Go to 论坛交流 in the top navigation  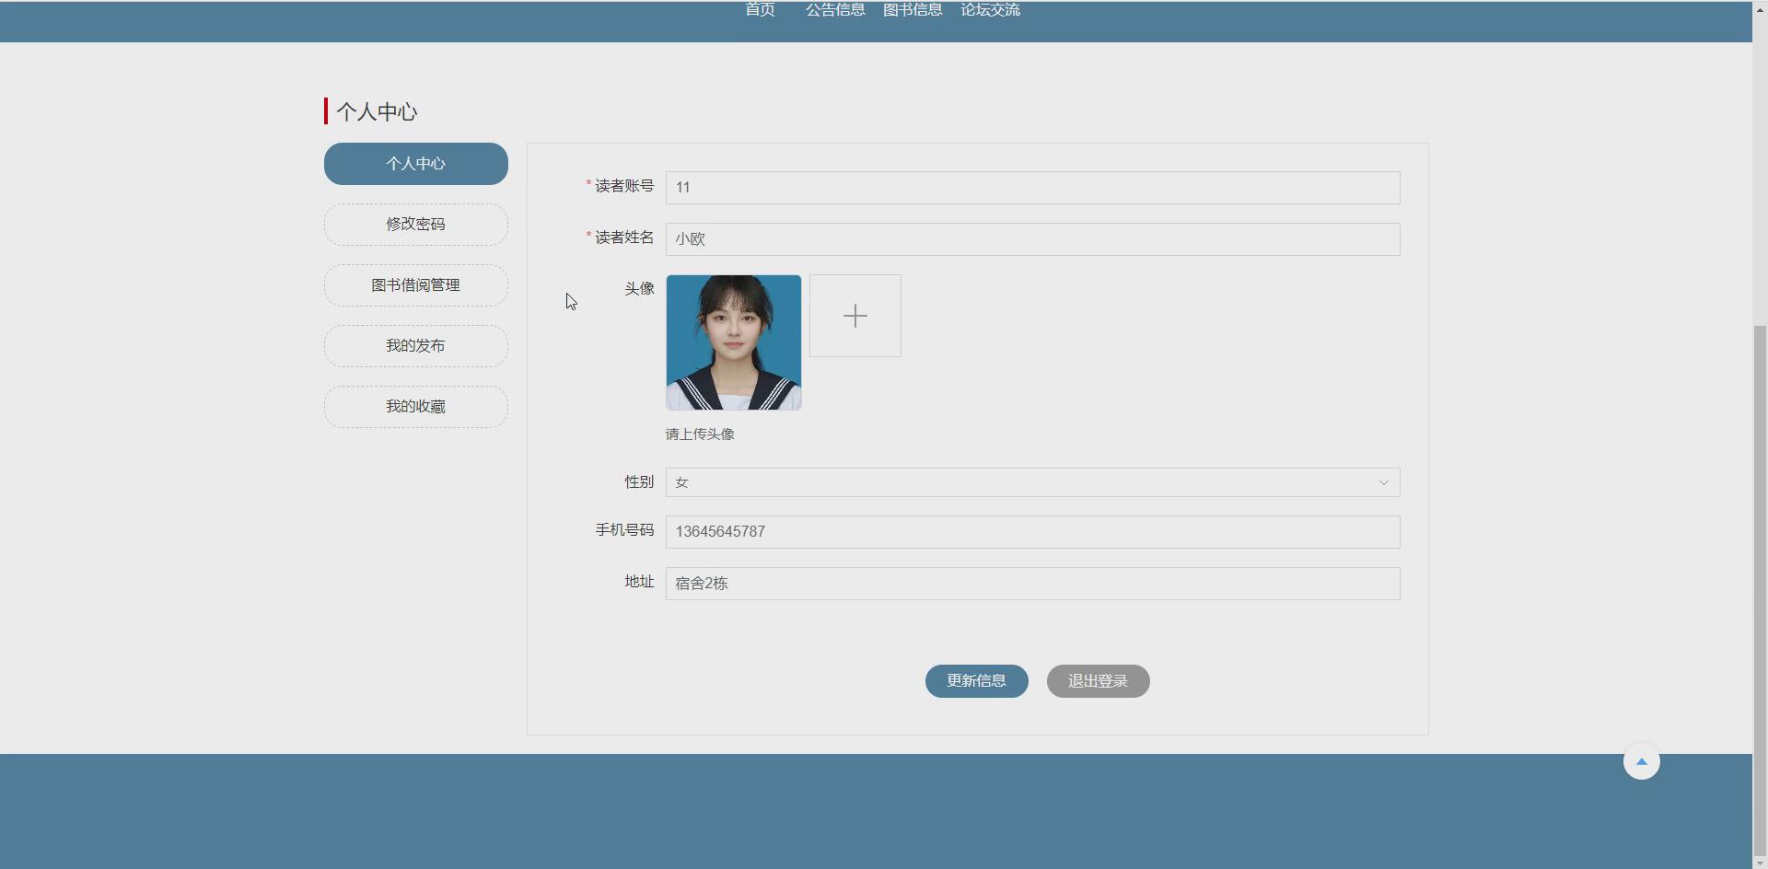989,10
